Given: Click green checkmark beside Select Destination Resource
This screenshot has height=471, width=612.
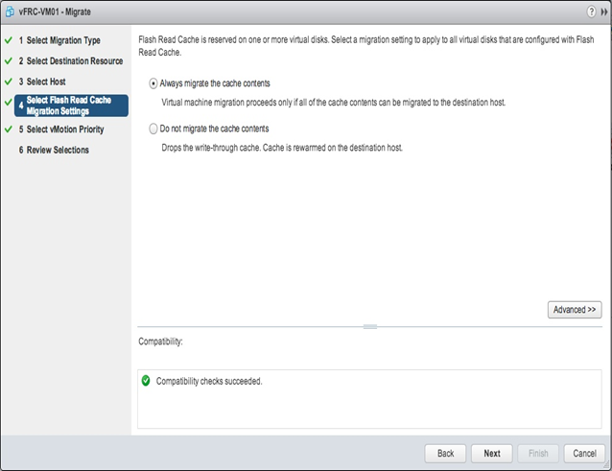Looking at the screenshot, I should [x=9, y=60].
